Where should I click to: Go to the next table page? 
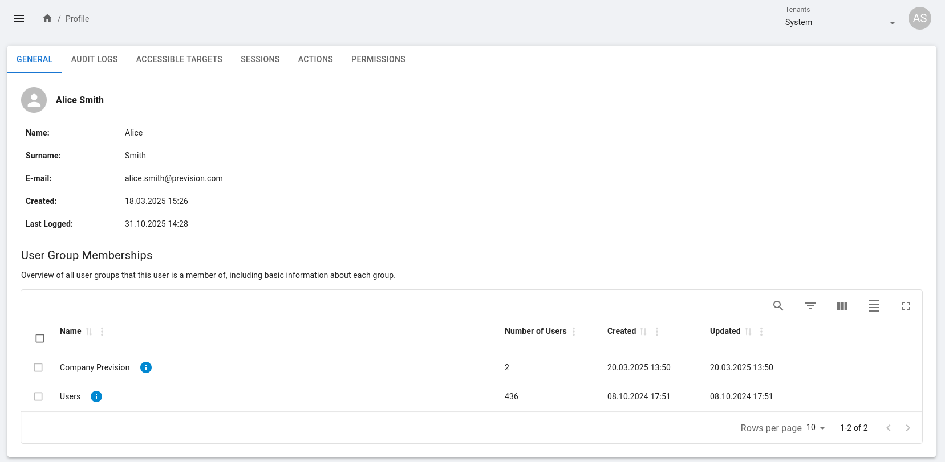pyautogui.click(x=908, y=428)
